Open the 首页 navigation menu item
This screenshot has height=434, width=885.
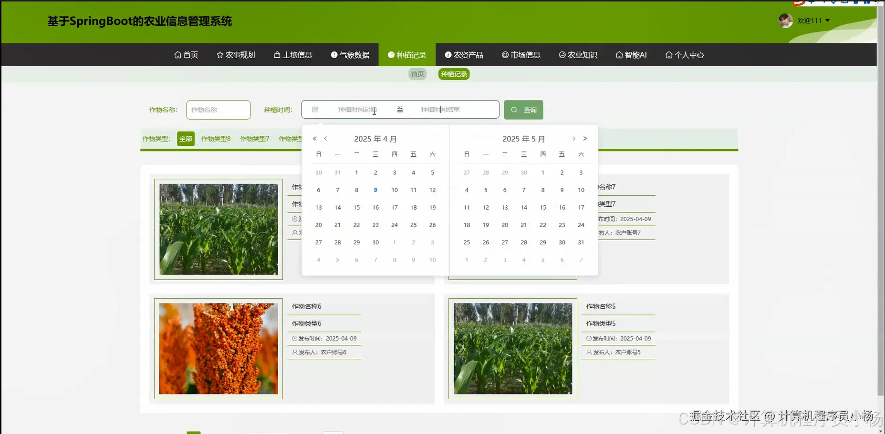186,55
